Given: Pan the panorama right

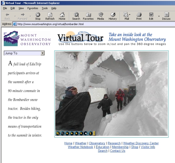Looking at the screenshot, I should pyautogui.click(x=72, y=133).
